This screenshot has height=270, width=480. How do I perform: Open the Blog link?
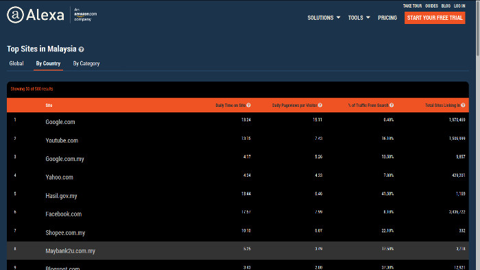446,5
